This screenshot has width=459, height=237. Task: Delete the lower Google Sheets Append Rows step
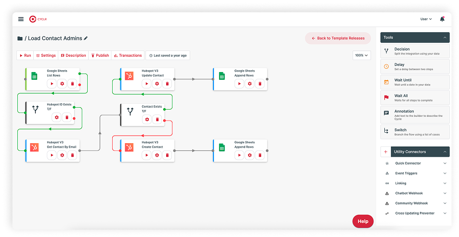(260, 155)
